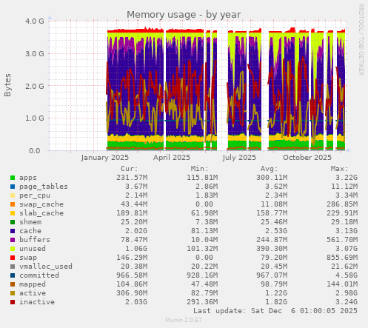
Task: Click swap max value 855.69M
Action: click(x=342, y=258)
